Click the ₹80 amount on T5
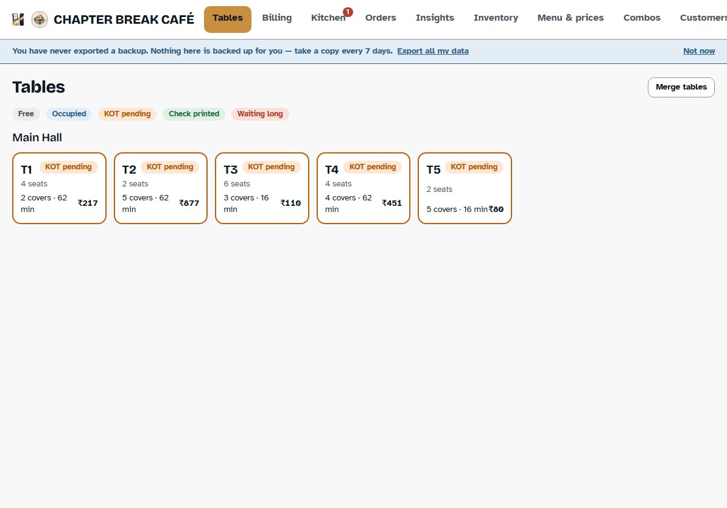Screen dimensions: 727x508 point(496,210)
